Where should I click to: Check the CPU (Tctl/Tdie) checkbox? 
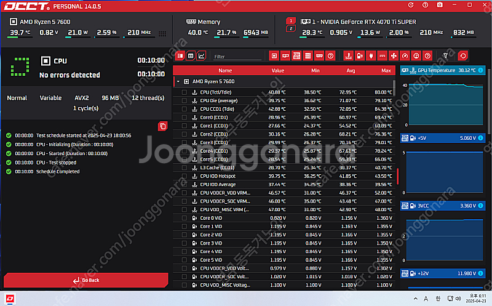click(x=184, y=92)
